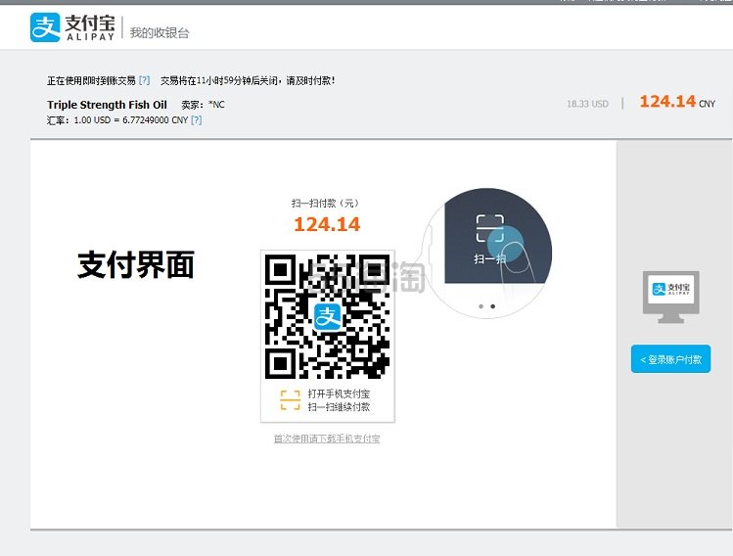Click the Alipay logo in the header

pos(72,27)
